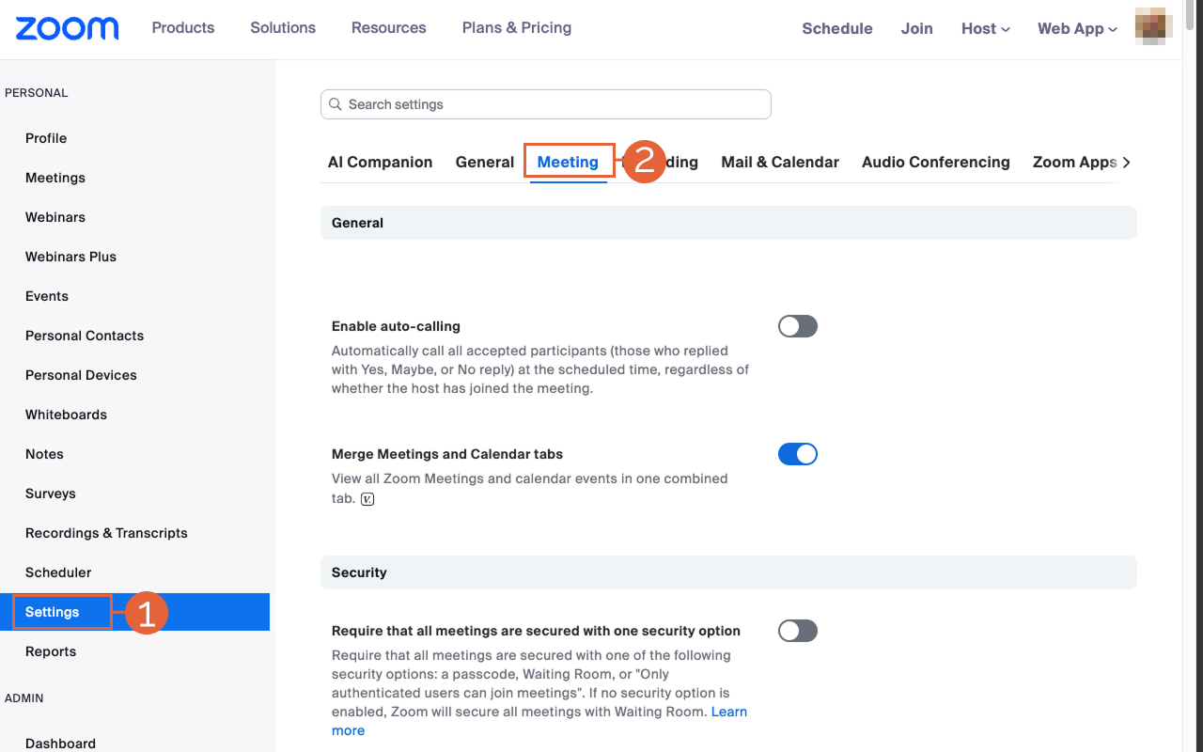
Task: Switch to the AI Companion tab
Action: click(x=380, y=162)
